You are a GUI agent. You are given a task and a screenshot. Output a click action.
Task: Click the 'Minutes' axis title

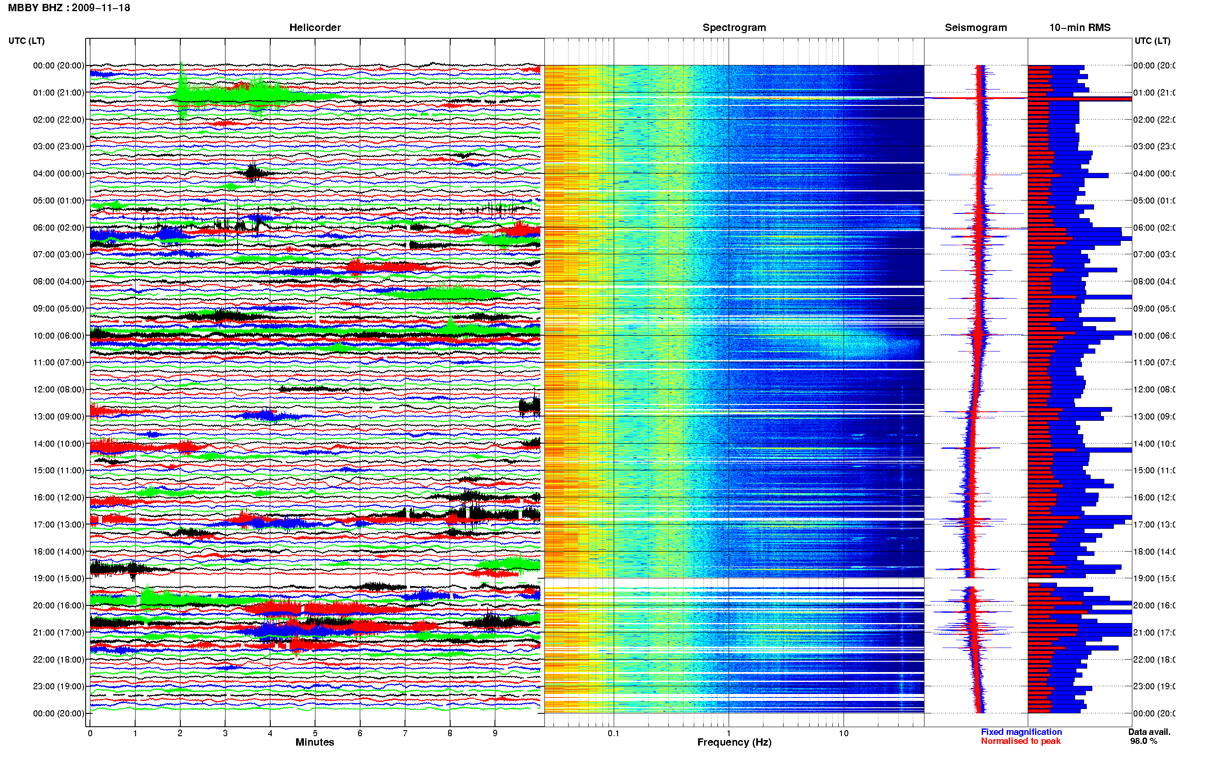click(315, 742)
